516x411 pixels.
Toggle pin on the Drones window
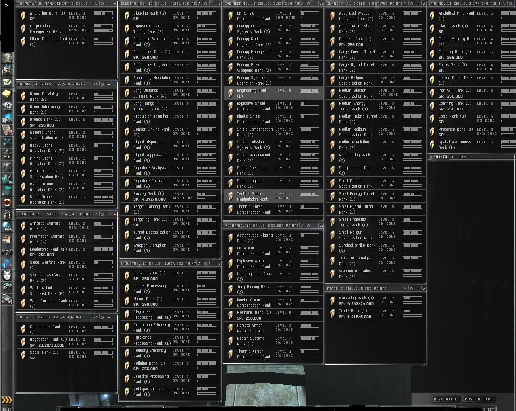[102, 84]
